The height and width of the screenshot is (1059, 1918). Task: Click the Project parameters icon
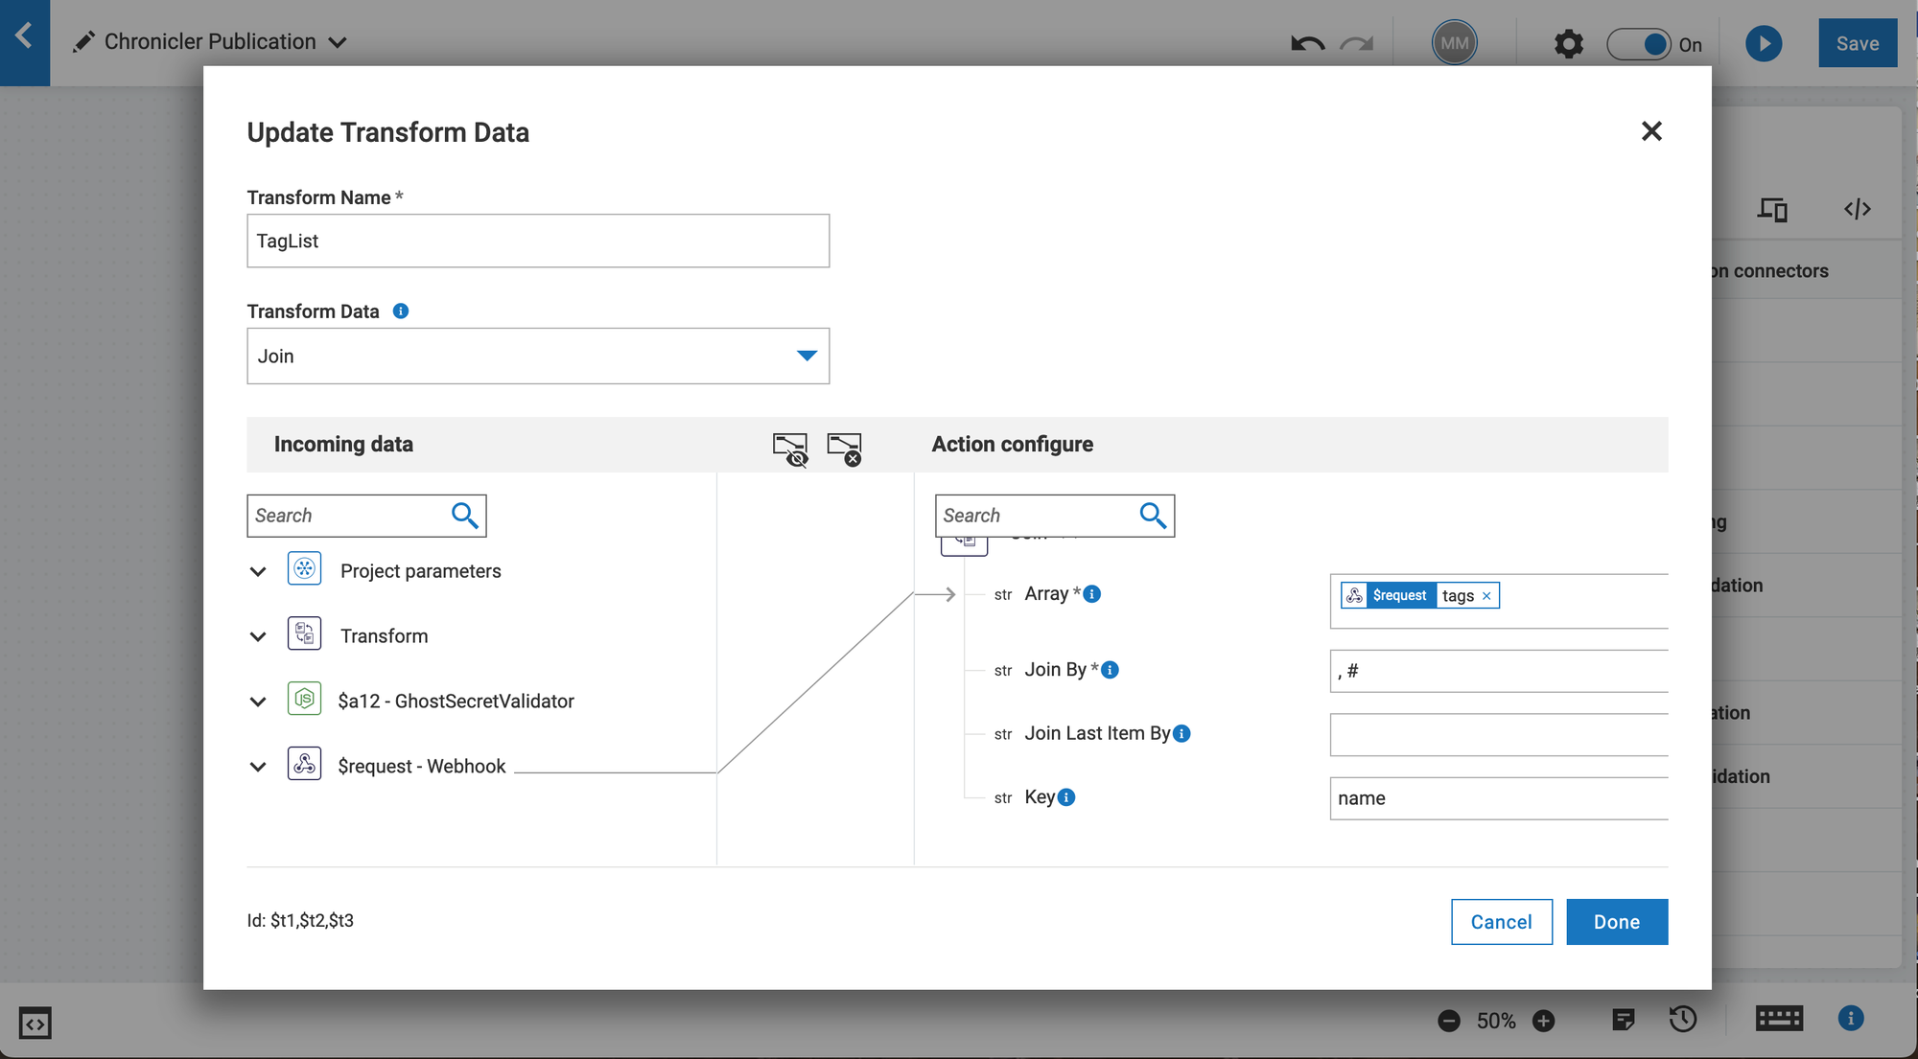point(304,569)
